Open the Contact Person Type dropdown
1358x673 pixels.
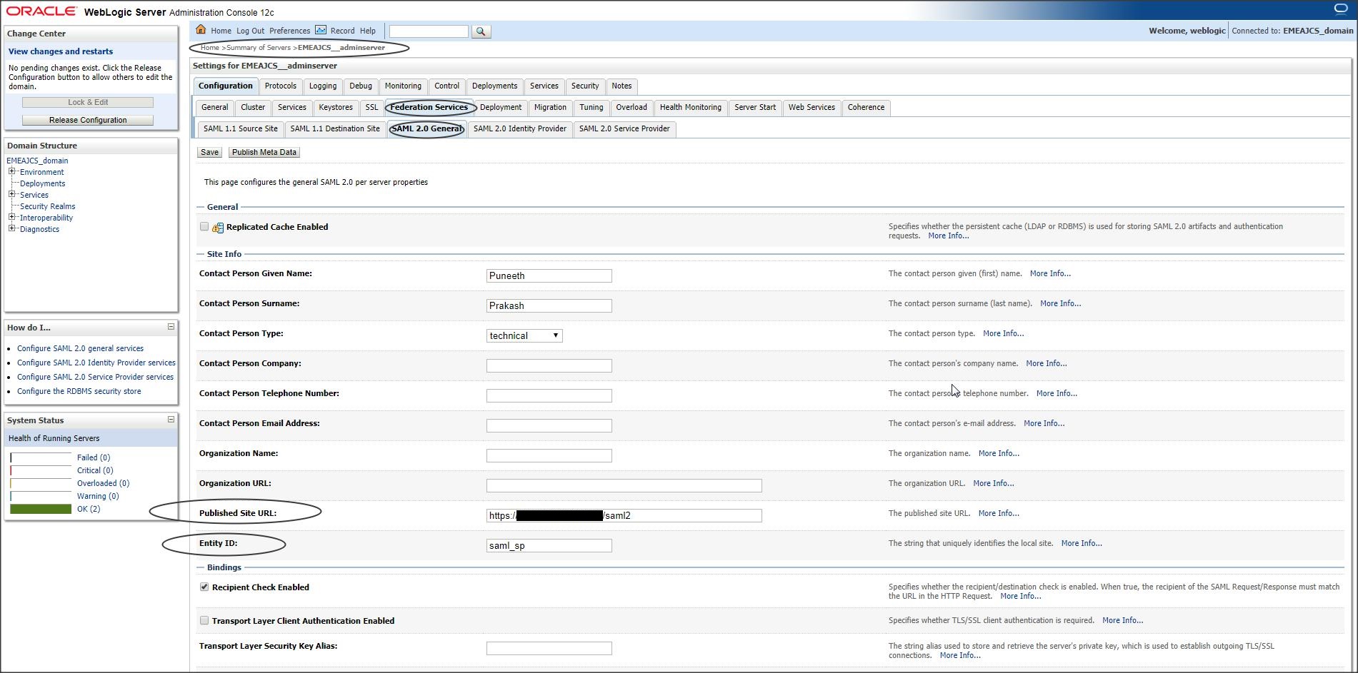524,335
